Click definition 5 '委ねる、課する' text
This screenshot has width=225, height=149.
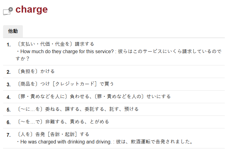pyautogui.click(x=78, y=109)
